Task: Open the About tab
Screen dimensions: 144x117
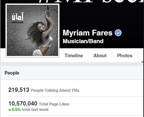Action: 100,55
